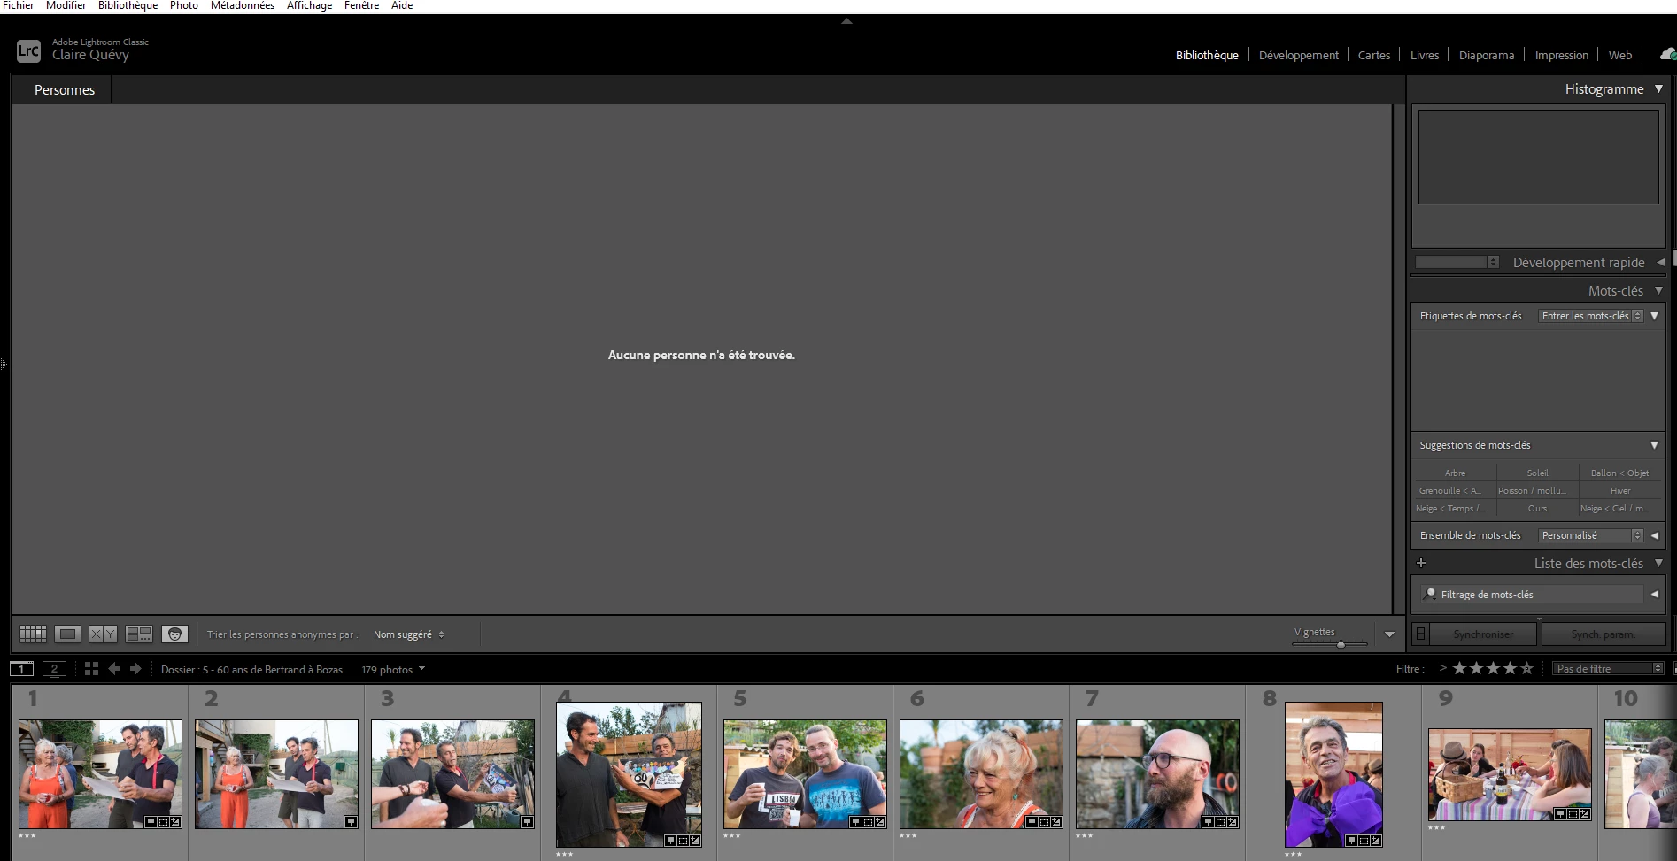This screenshot has height=861, width=1677.
Task: Switch to Loupe view icon
Action: [x=68, y=634]
